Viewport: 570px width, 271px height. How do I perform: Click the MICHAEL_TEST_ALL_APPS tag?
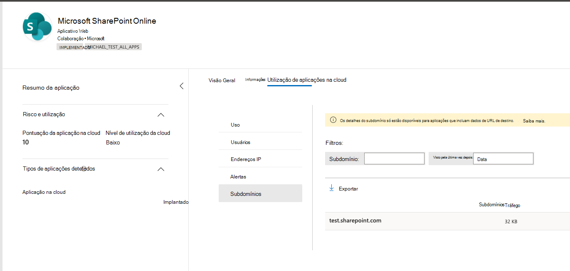point(114,47)
